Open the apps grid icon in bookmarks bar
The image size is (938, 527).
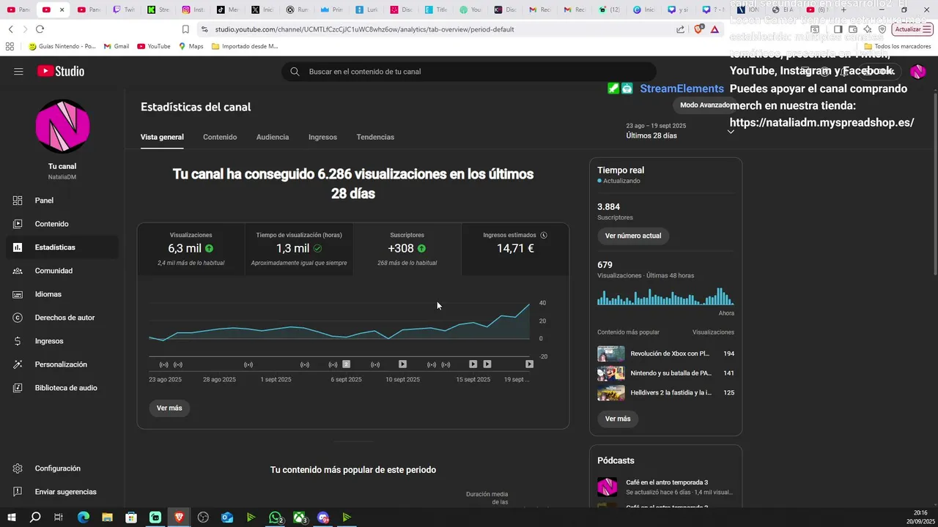(10, 46)
